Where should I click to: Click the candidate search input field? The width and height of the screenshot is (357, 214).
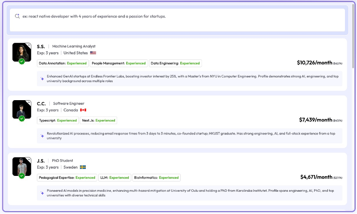[x=180, y=19]
